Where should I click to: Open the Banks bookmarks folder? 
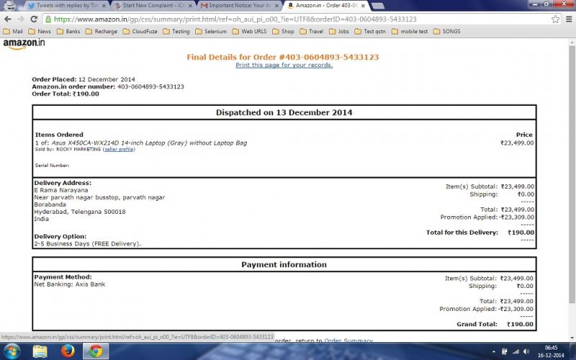point(68,31)
